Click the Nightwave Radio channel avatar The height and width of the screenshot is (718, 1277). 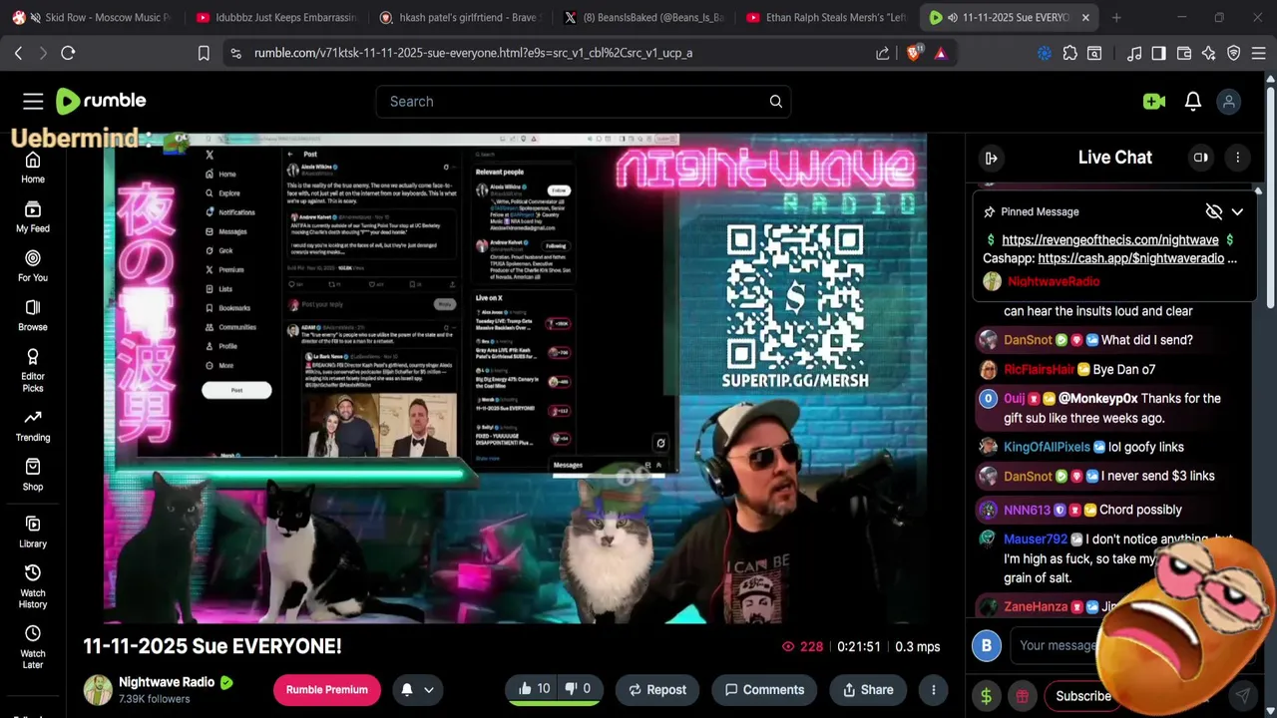tap(98, 690)
